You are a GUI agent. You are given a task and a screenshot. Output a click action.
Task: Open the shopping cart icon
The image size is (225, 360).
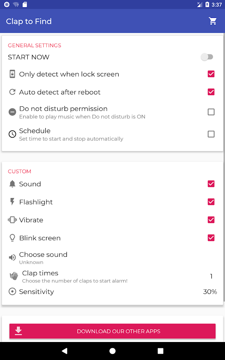point(213,21)
